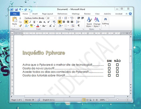Click the Shading paint bucket icon

point(60,26)
